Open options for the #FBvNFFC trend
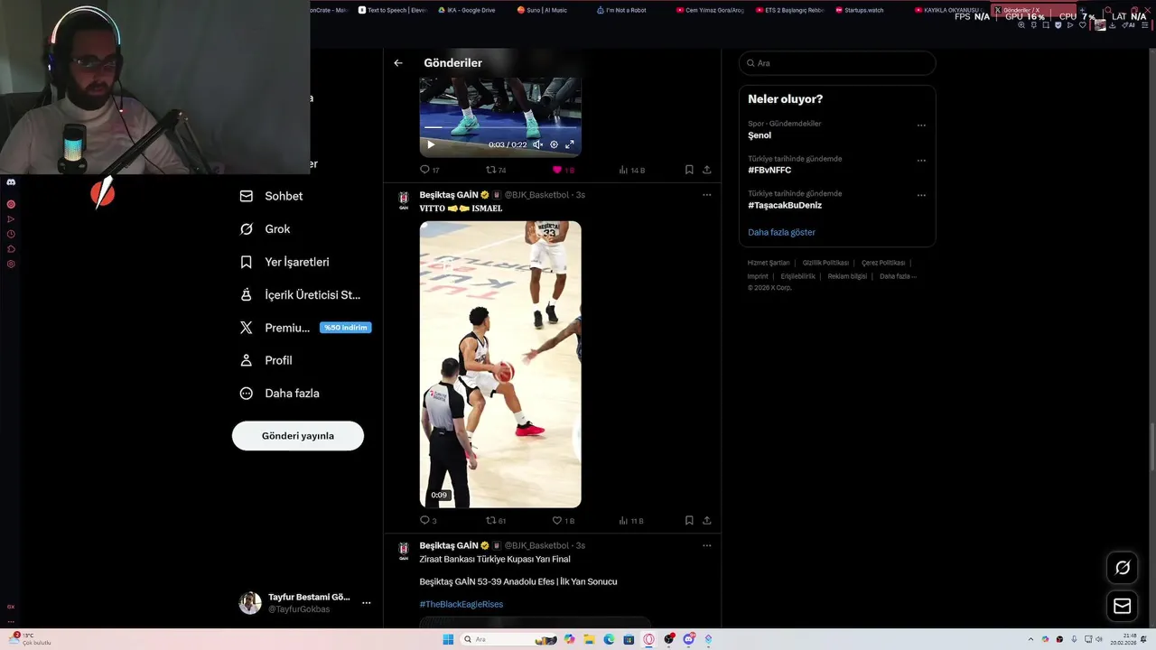Image resolution: width=1156 pixels, height=650 pixels. (921, 161)
